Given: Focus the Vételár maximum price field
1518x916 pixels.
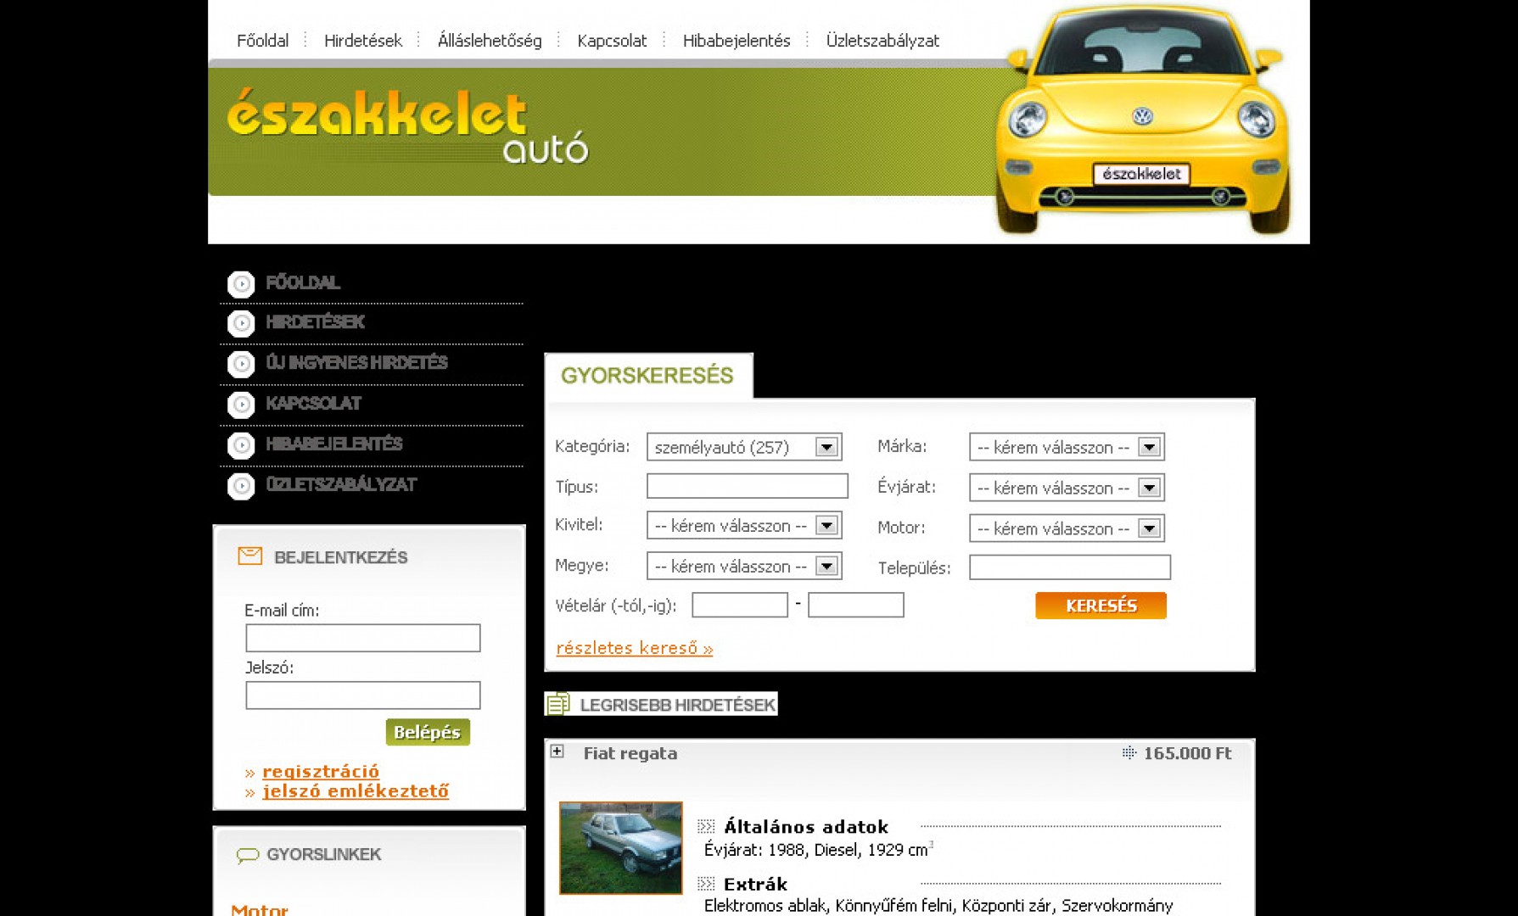Looking at the screenshot, I should coord(856,605).
